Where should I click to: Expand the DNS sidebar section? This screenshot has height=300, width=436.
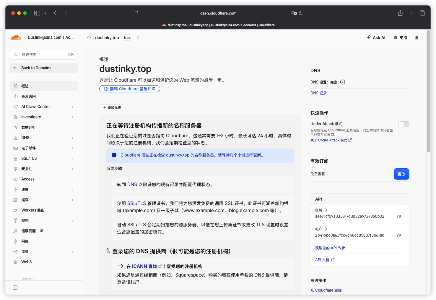[44, 138]
